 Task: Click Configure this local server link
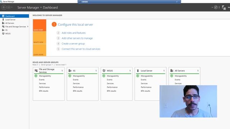(75, 25)
